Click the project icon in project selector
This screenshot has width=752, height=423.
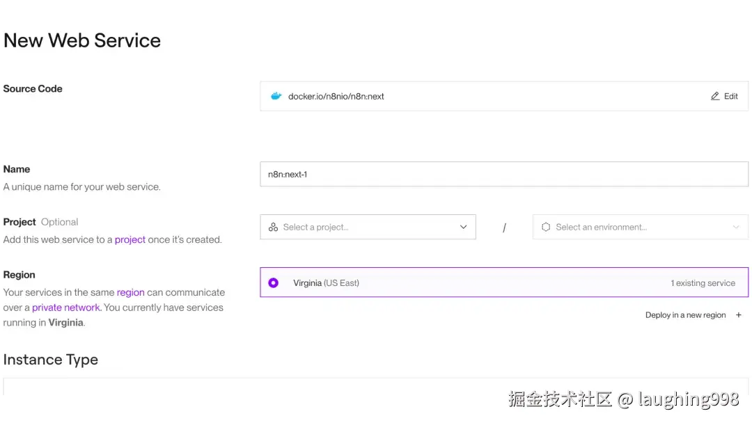(273, 227)
